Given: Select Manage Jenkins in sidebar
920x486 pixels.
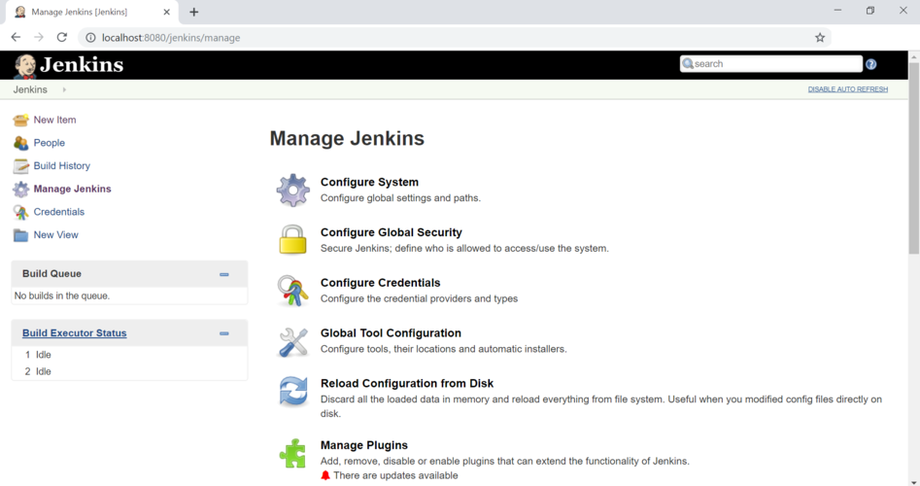Looking at the screenshot, I should click(x=72, y=189).
